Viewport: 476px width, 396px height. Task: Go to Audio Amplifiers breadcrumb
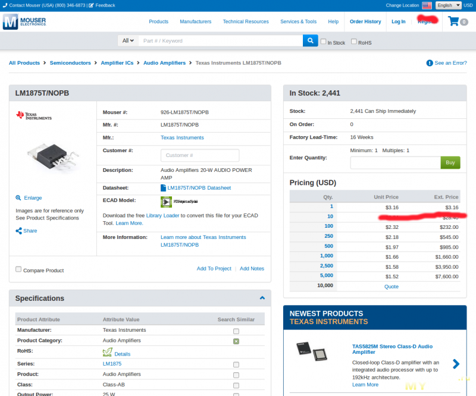click(164, 63)
